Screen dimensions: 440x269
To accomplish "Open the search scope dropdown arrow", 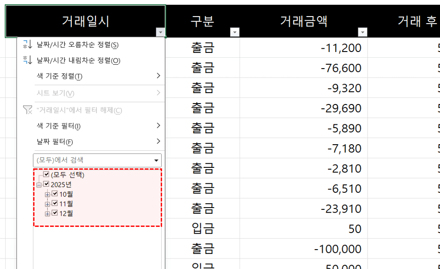I will point(156,160).
